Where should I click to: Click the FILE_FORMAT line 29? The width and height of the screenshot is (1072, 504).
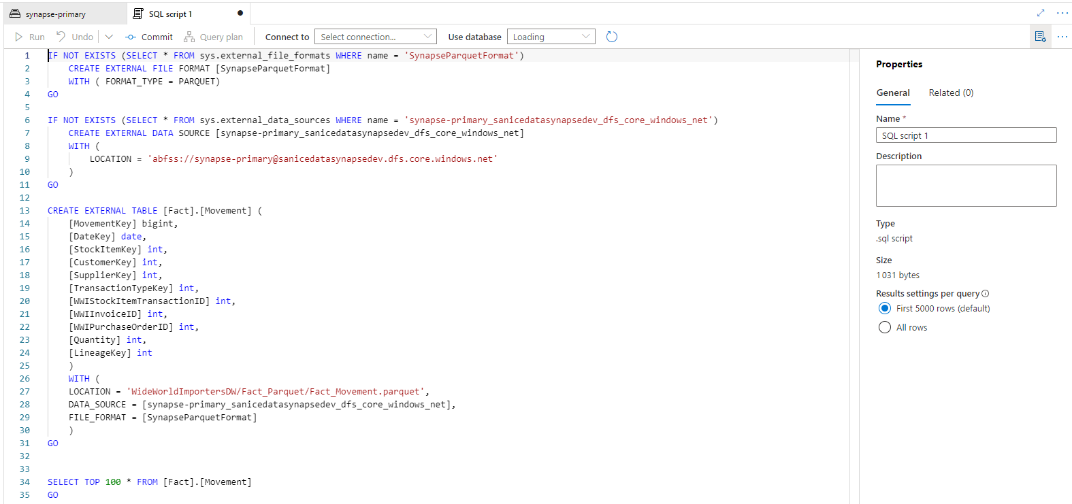[163, 417]
